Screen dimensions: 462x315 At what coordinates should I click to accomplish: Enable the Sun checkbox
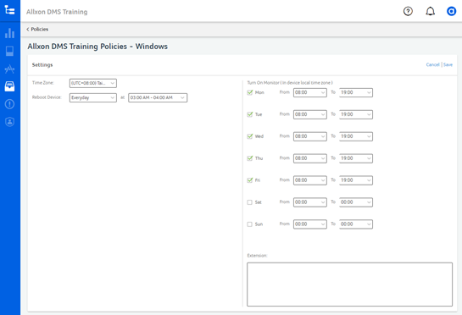click(x=249, y=224)
